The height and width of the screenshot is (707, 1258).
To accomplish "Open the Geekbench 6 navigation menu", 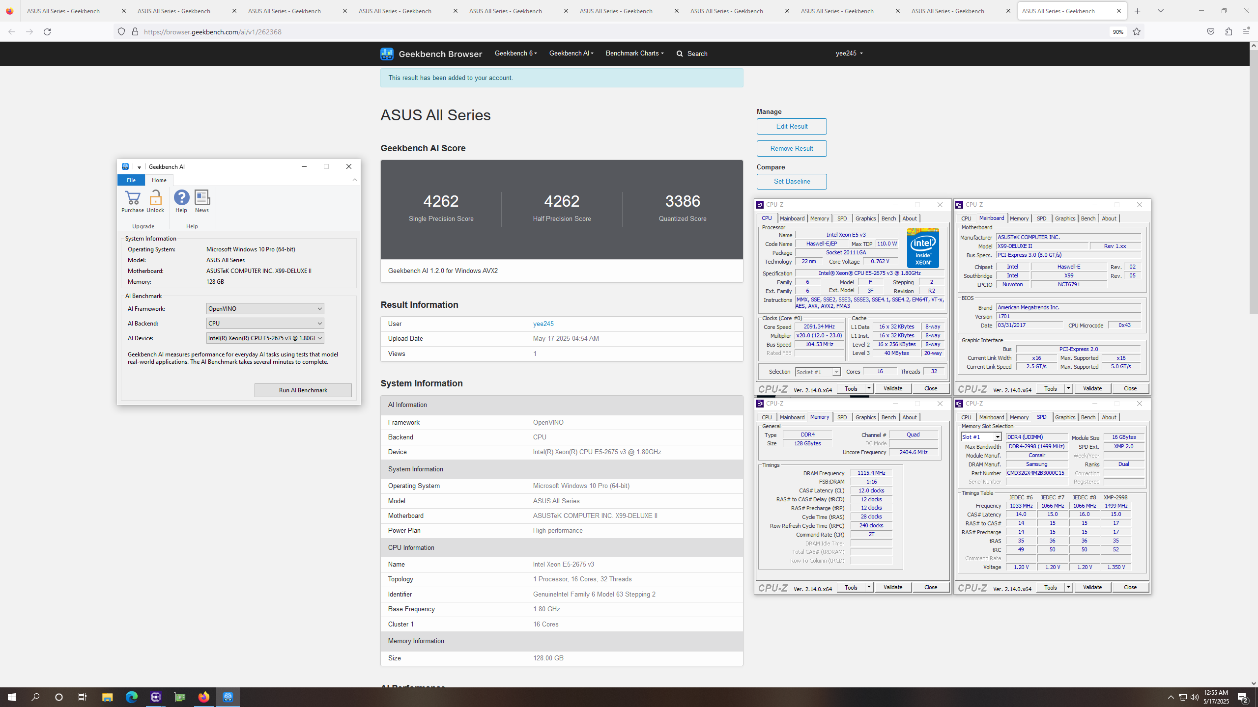I will (516, 53).
